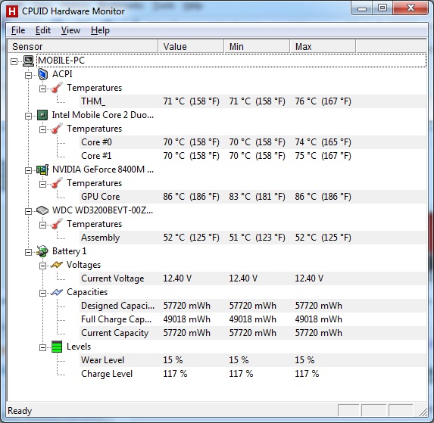
Task: Collapse the Levels node
Action: [x=42, y=347]
